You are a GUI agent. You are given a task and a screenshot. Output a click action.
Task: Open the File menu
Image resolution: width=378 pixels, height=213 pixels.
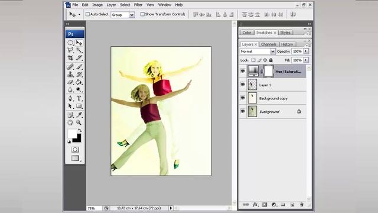tap(75, 5)
